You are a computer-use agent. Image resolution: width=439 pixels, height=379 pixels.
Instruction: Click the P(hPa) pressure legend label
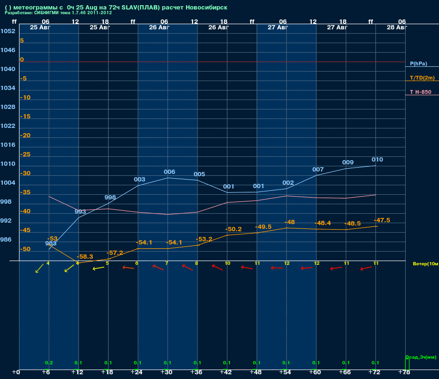pos(418,64)
